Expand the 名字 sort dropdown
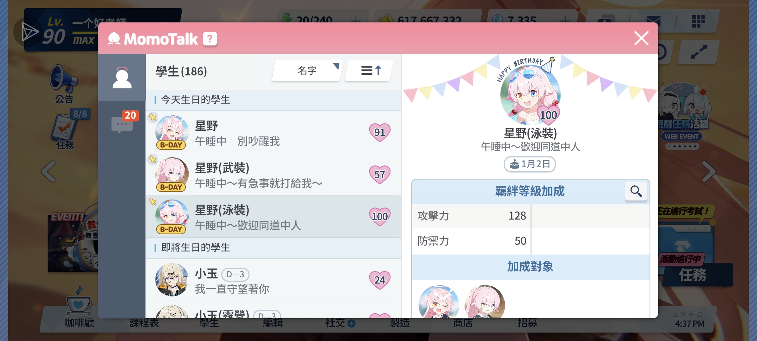 (x=307, y=70)
